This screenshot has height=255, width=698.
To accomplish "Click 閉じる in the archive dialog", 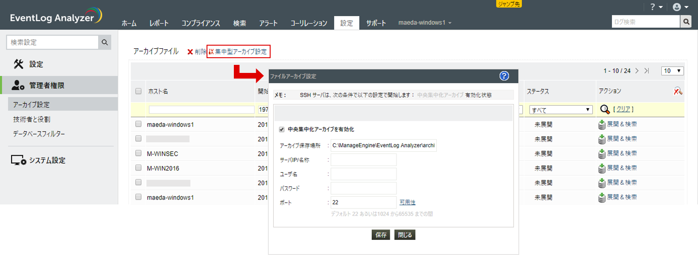I will coord(405,234).
